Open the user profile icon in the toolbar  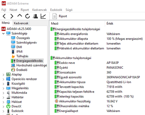point(35,16)
